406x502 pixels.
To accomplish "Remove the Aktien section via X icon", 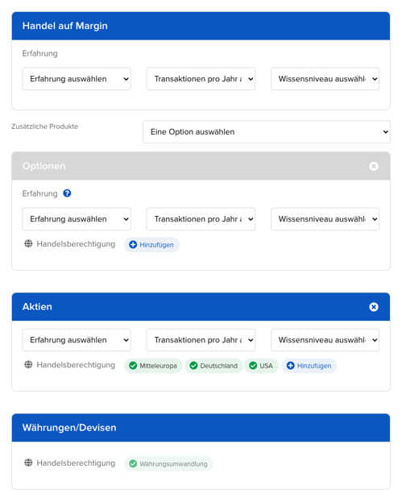I will coord(373,307).
